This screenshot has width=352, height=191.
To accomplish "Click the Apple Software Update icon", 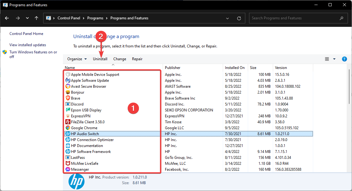I will tap(68, 81).
